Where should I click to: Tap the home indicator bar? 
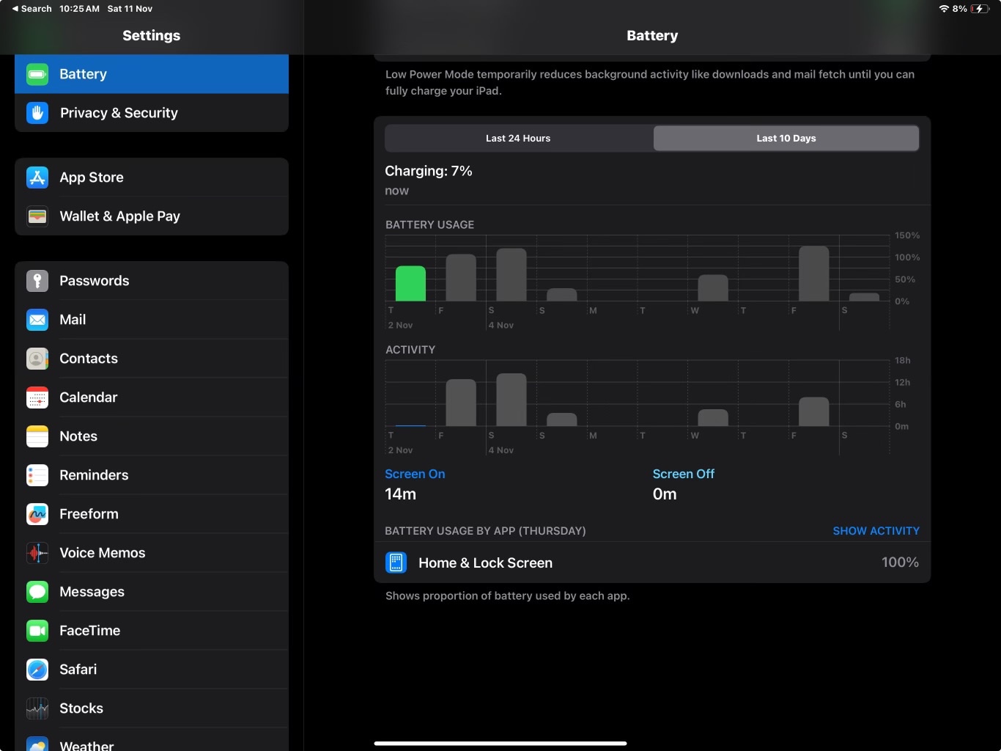click(x=500, y=743)
